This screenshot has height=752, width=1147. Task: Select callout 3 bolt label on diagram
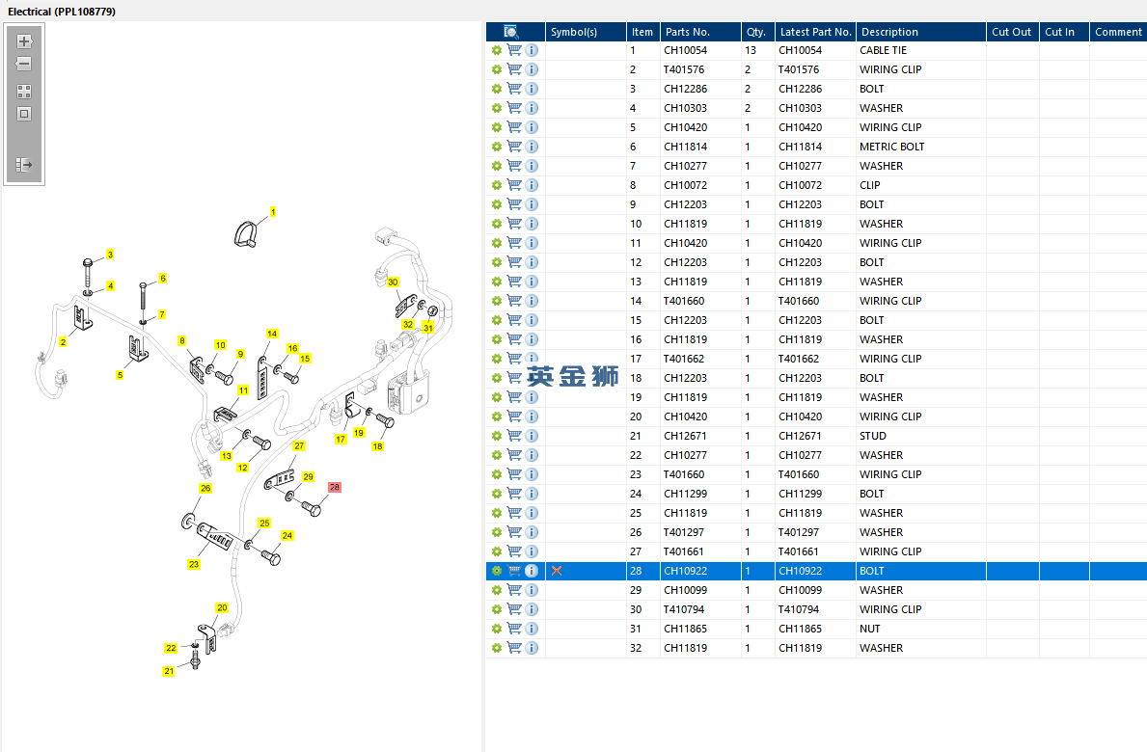111,255
